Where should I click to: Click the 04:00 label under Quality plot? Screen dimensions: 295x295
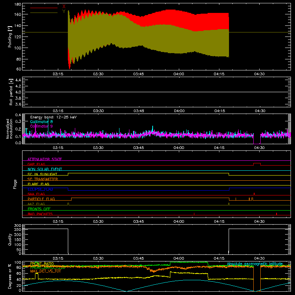tap(179, 258)
